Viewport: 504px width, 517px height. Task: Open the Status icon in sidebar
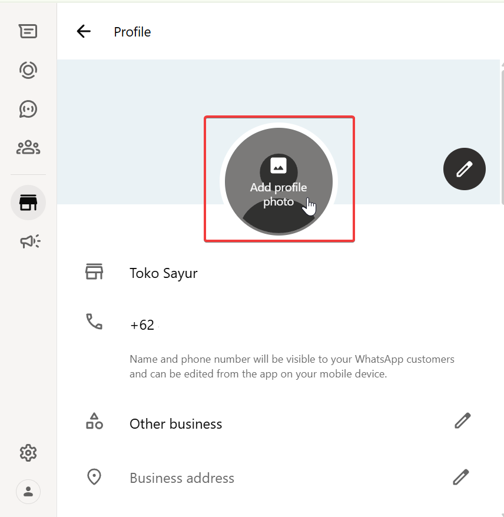click(28, 70)
